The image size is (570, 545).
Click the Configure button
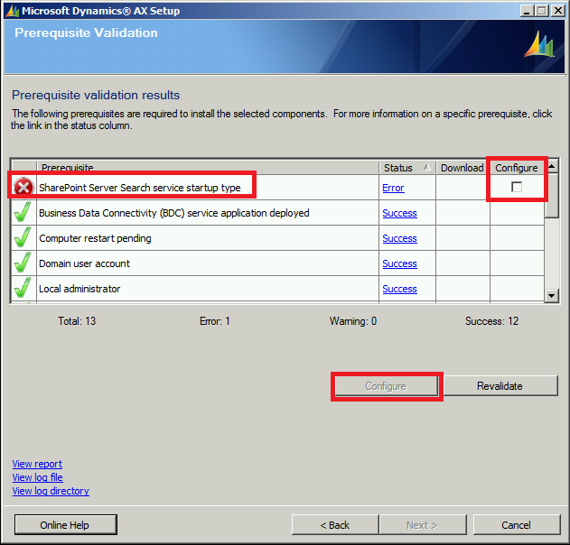point(386,386)
